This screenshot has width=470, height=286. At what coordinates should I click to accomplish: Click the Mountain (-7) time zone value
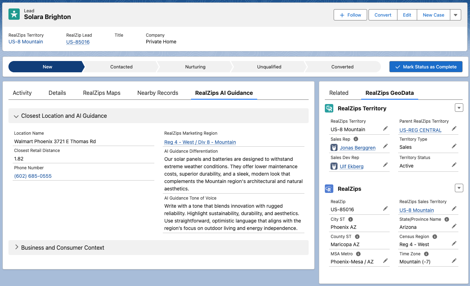pyautogui.click(x=415, y=262)
